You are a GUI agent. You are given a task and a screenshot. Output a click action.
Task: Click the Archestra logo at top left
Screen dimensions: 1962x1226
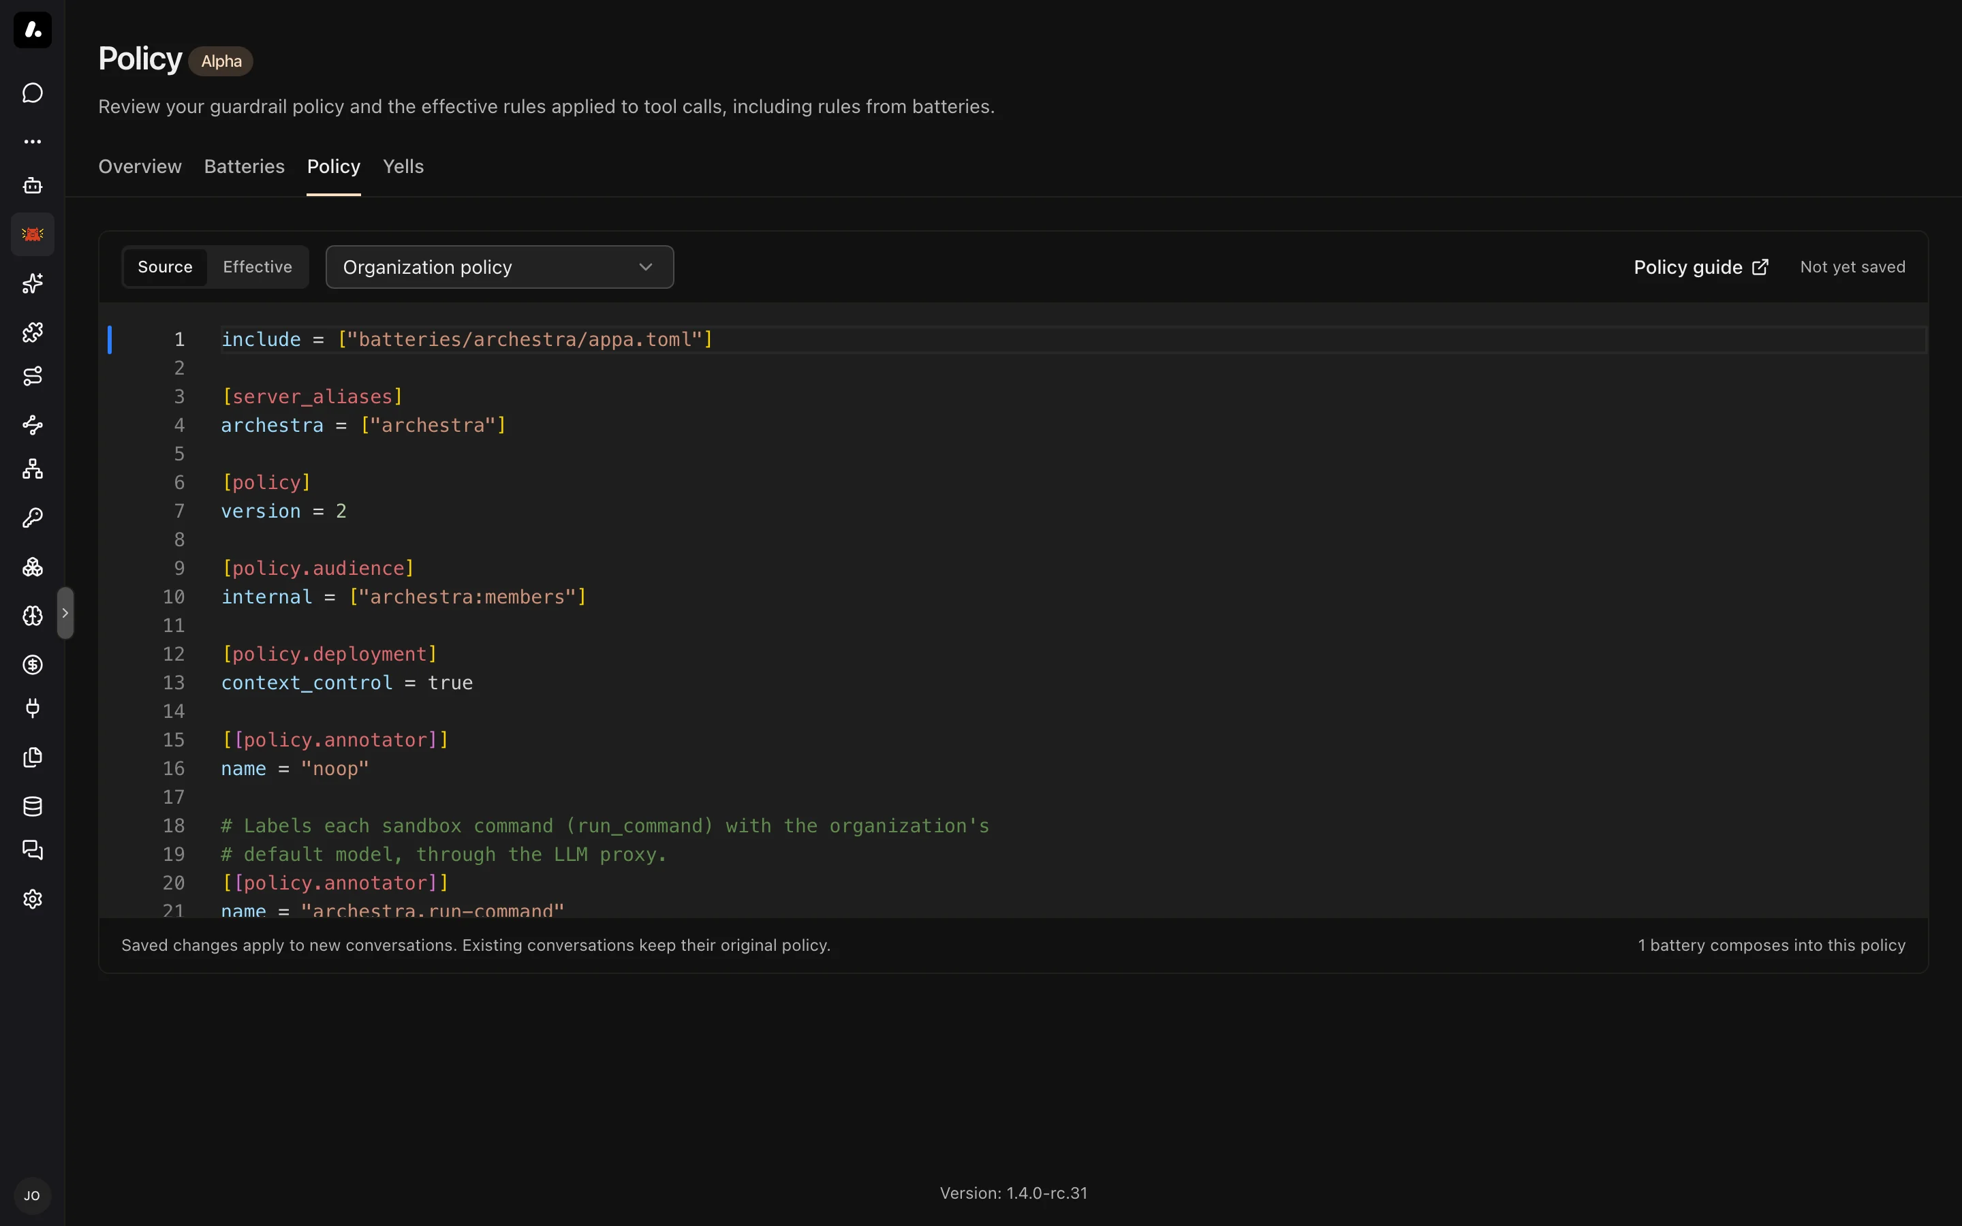33,30
